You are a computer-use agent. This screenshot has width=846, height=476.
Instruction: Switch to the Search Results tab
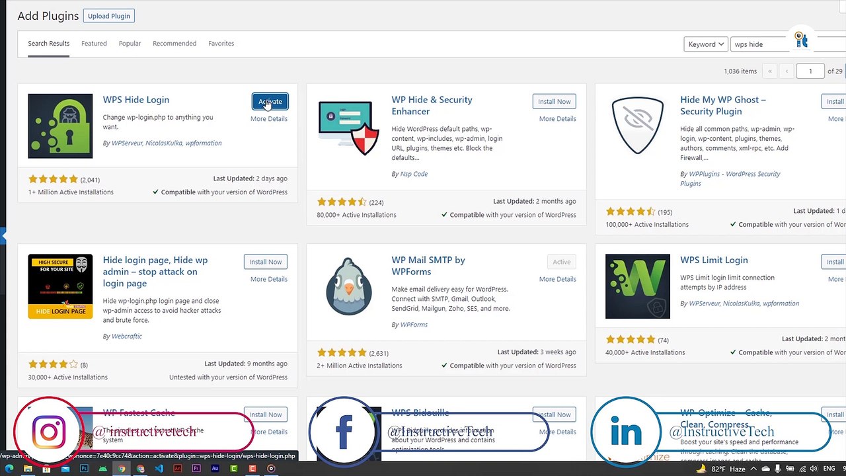point(48,44)
